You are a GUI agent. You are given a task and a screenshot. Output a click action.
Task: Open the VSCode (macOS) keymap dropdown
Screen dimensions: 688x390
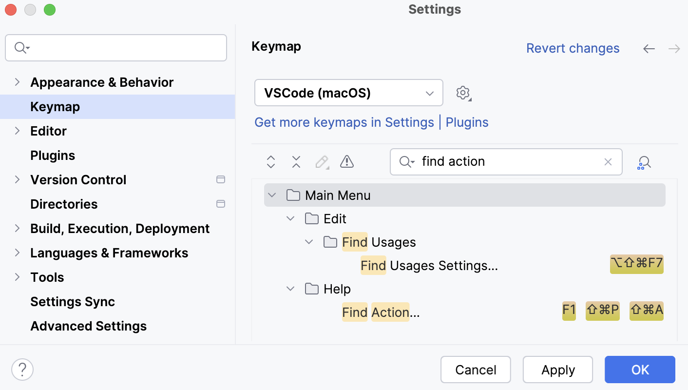[348, 93]
